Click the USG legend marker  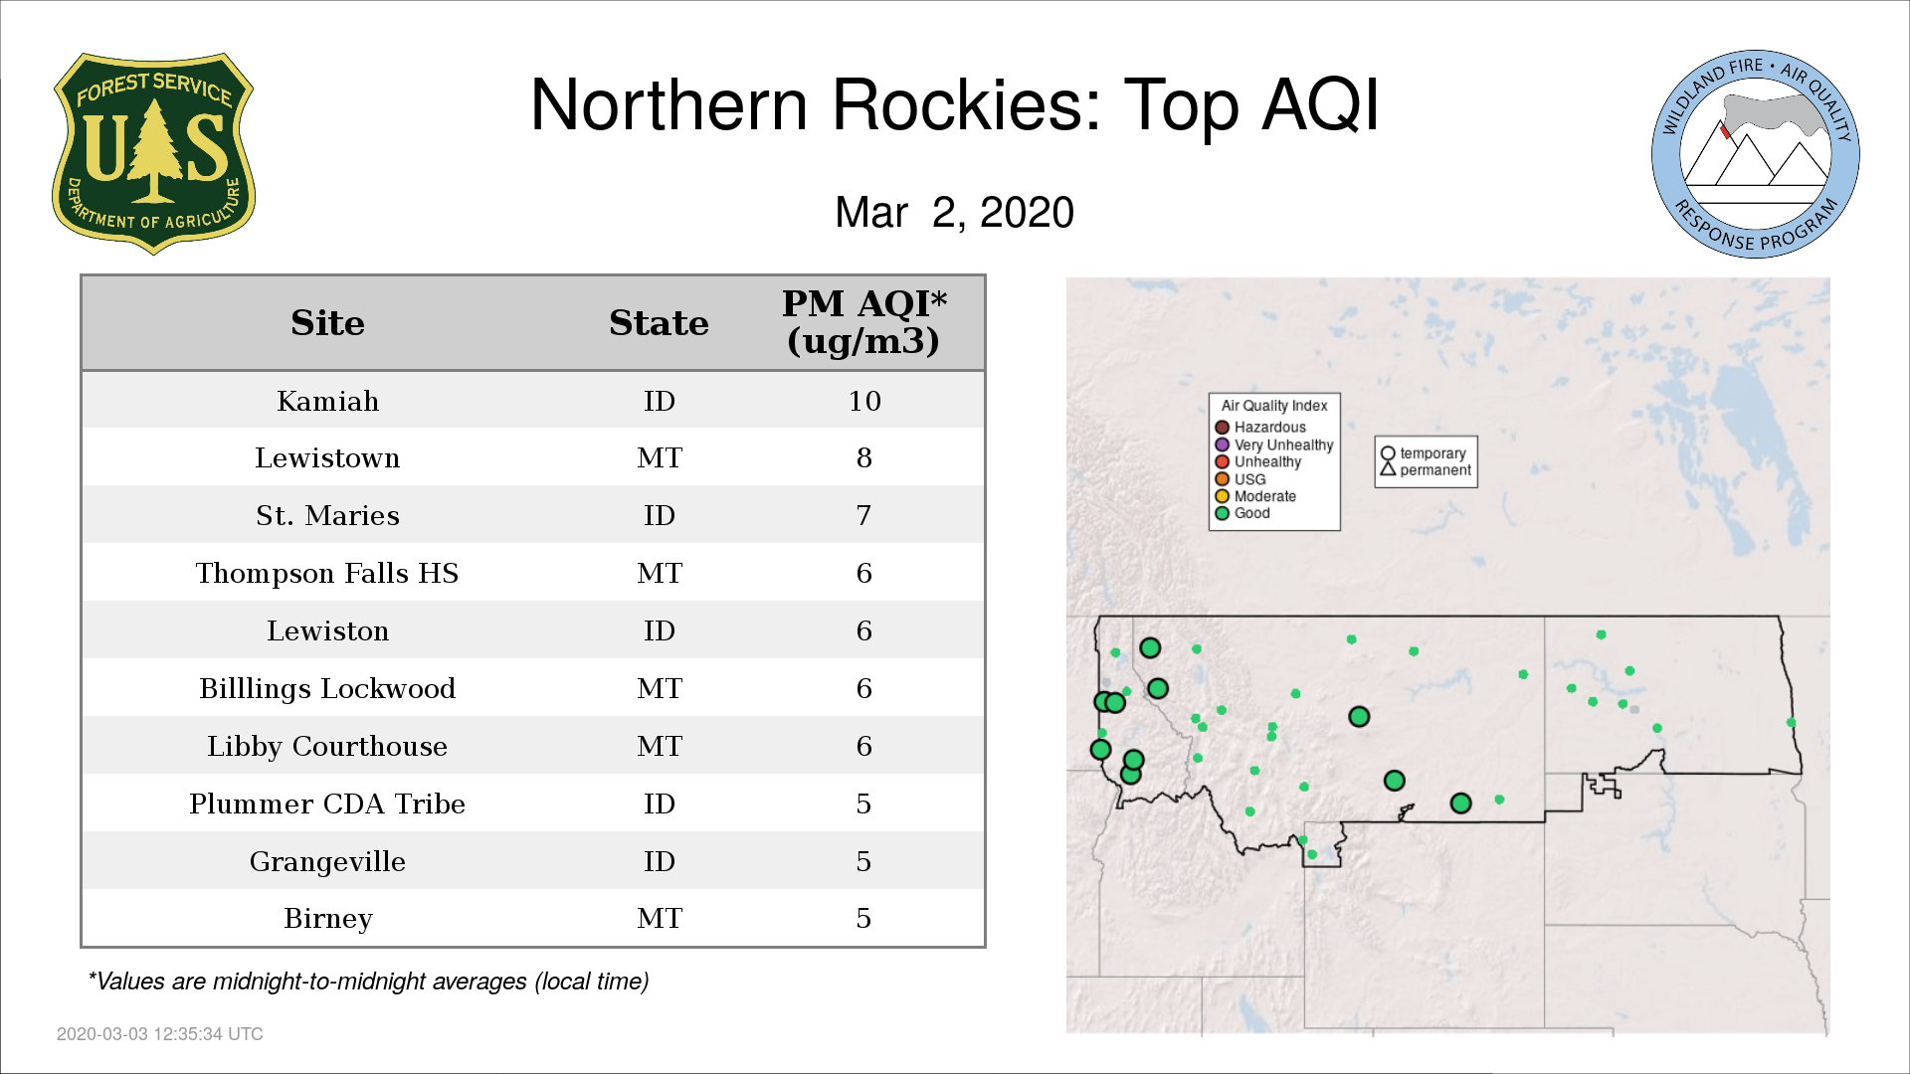pos(1222,479)
